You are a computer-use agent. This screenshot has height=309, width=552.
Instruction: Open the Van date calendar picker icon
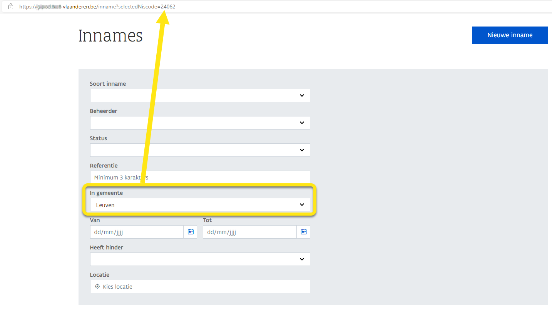click(x=190, y=232)
